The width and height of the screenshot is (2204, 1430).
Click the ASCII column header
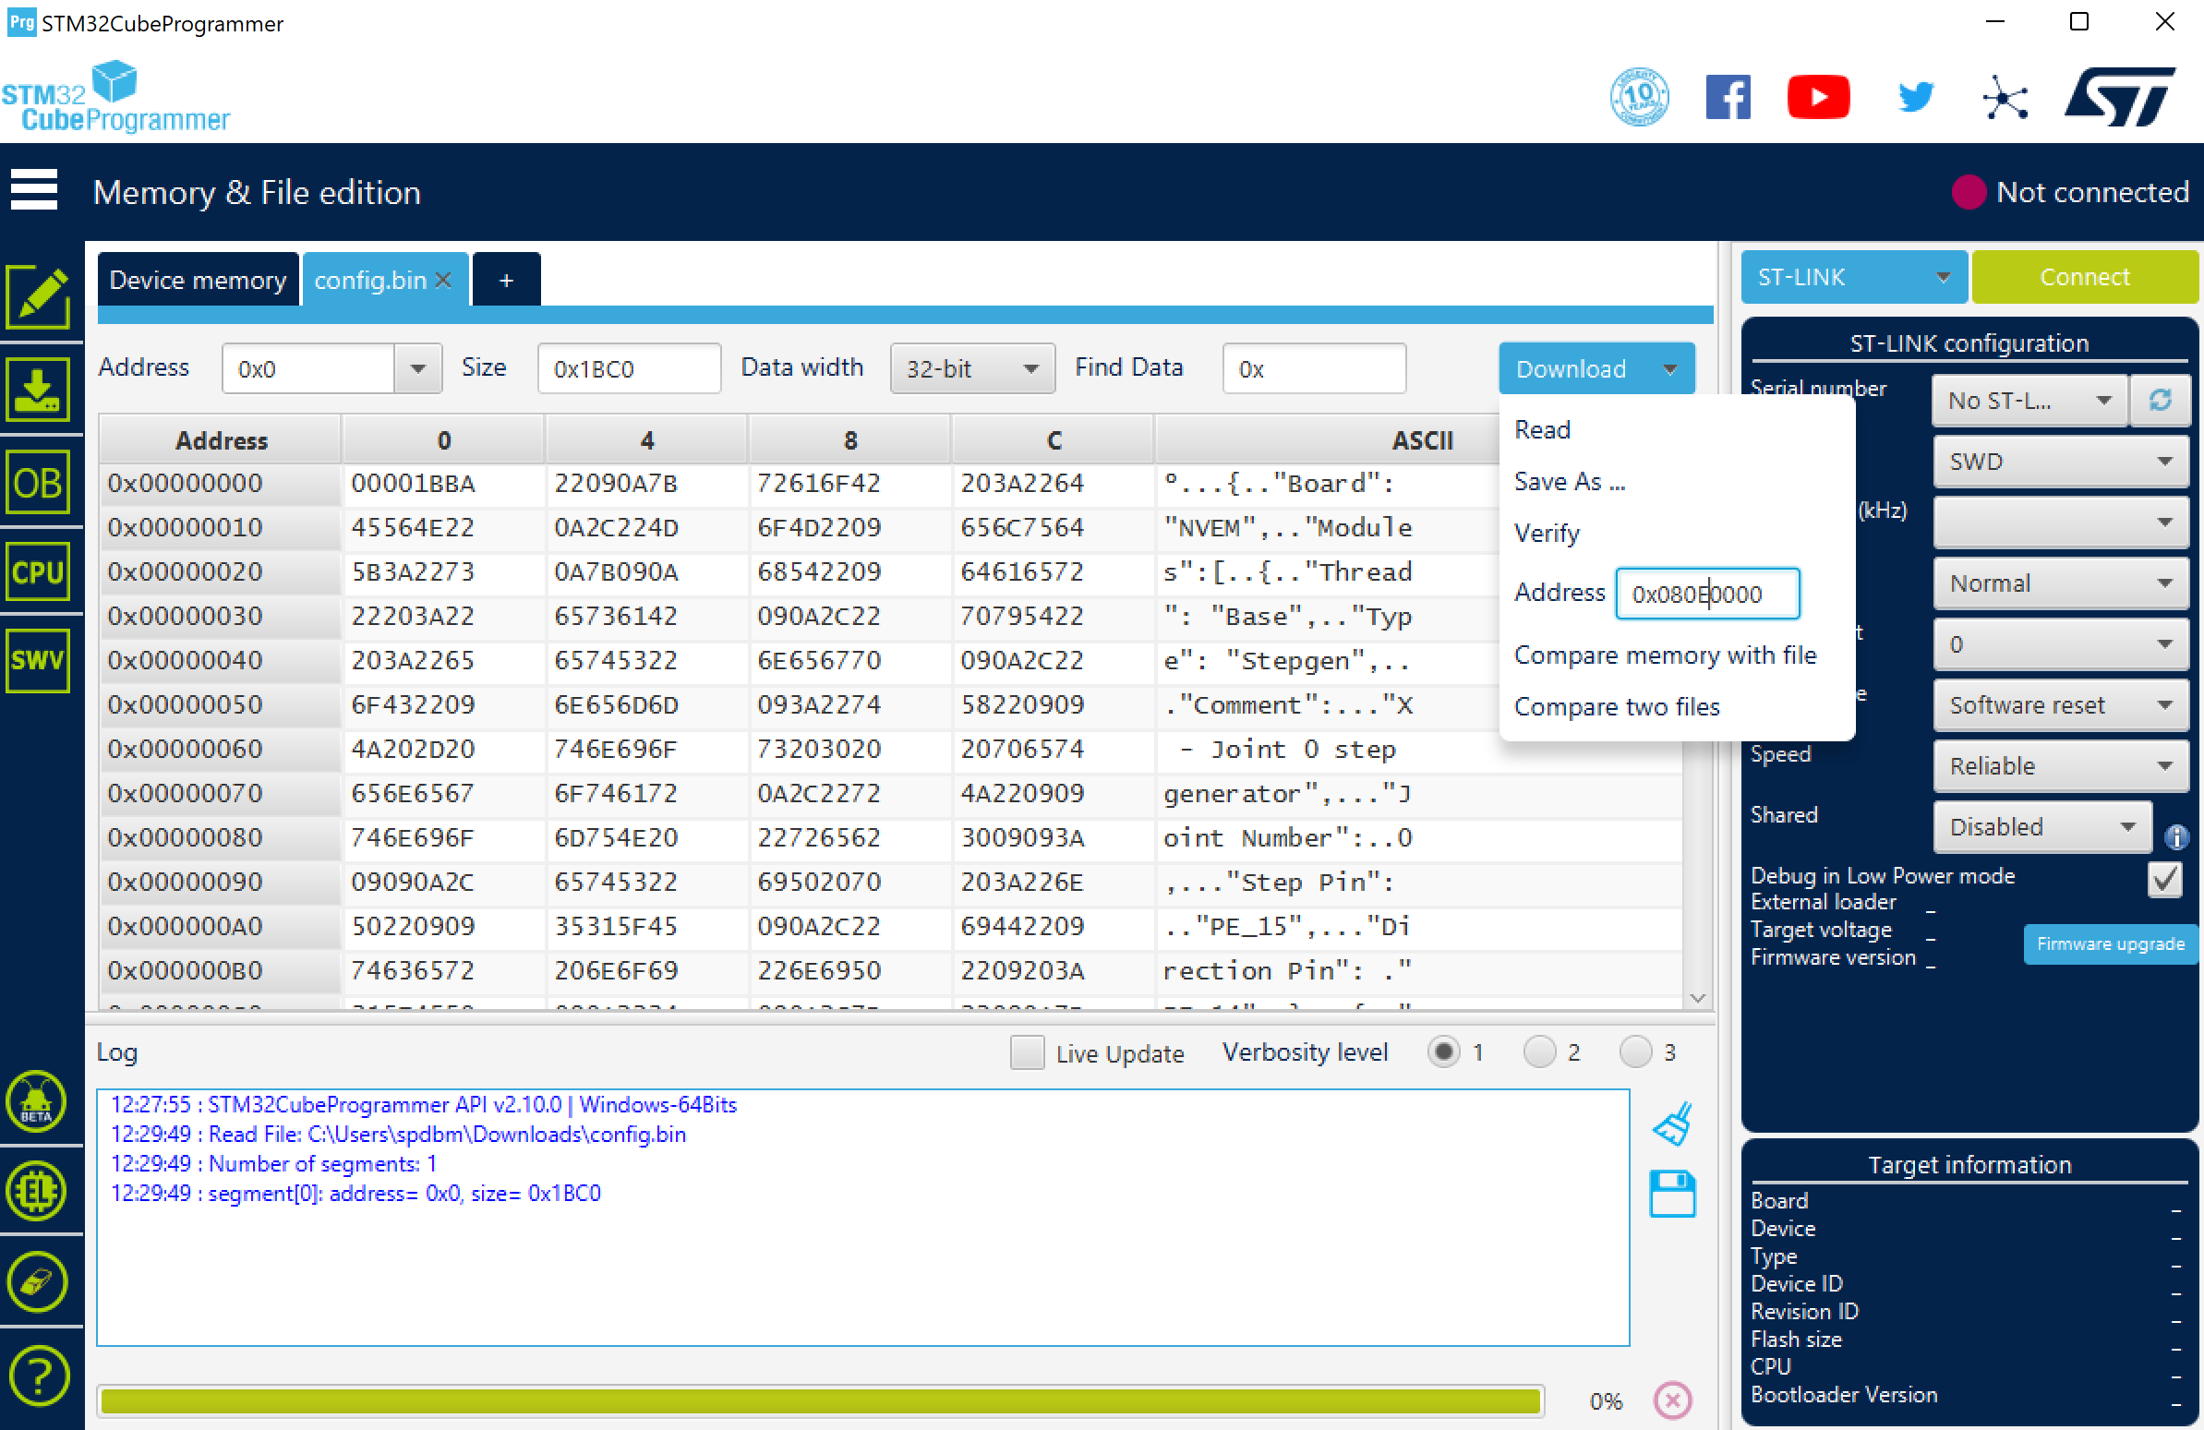pos(1423,440)
